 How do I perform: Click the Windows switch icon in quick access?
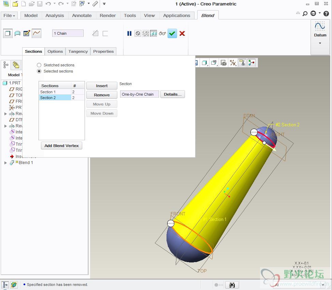click(82, 4)
